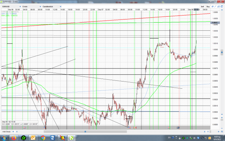Click the EMA (52) legend label
225x141 pixels.
click(9, 14)
